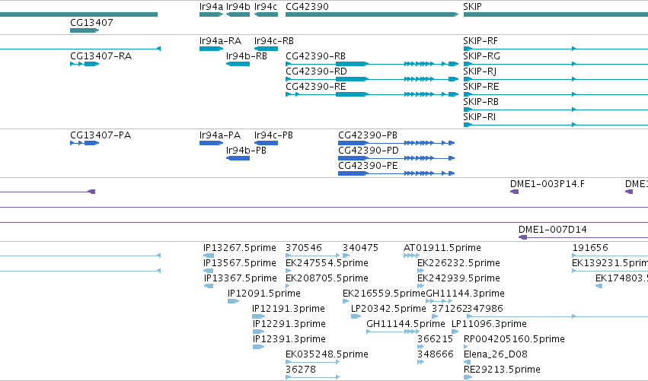Open transcript CG42390-RD
Image resolution: width=648 pixels, height=381 pixels.
point(372,79)
